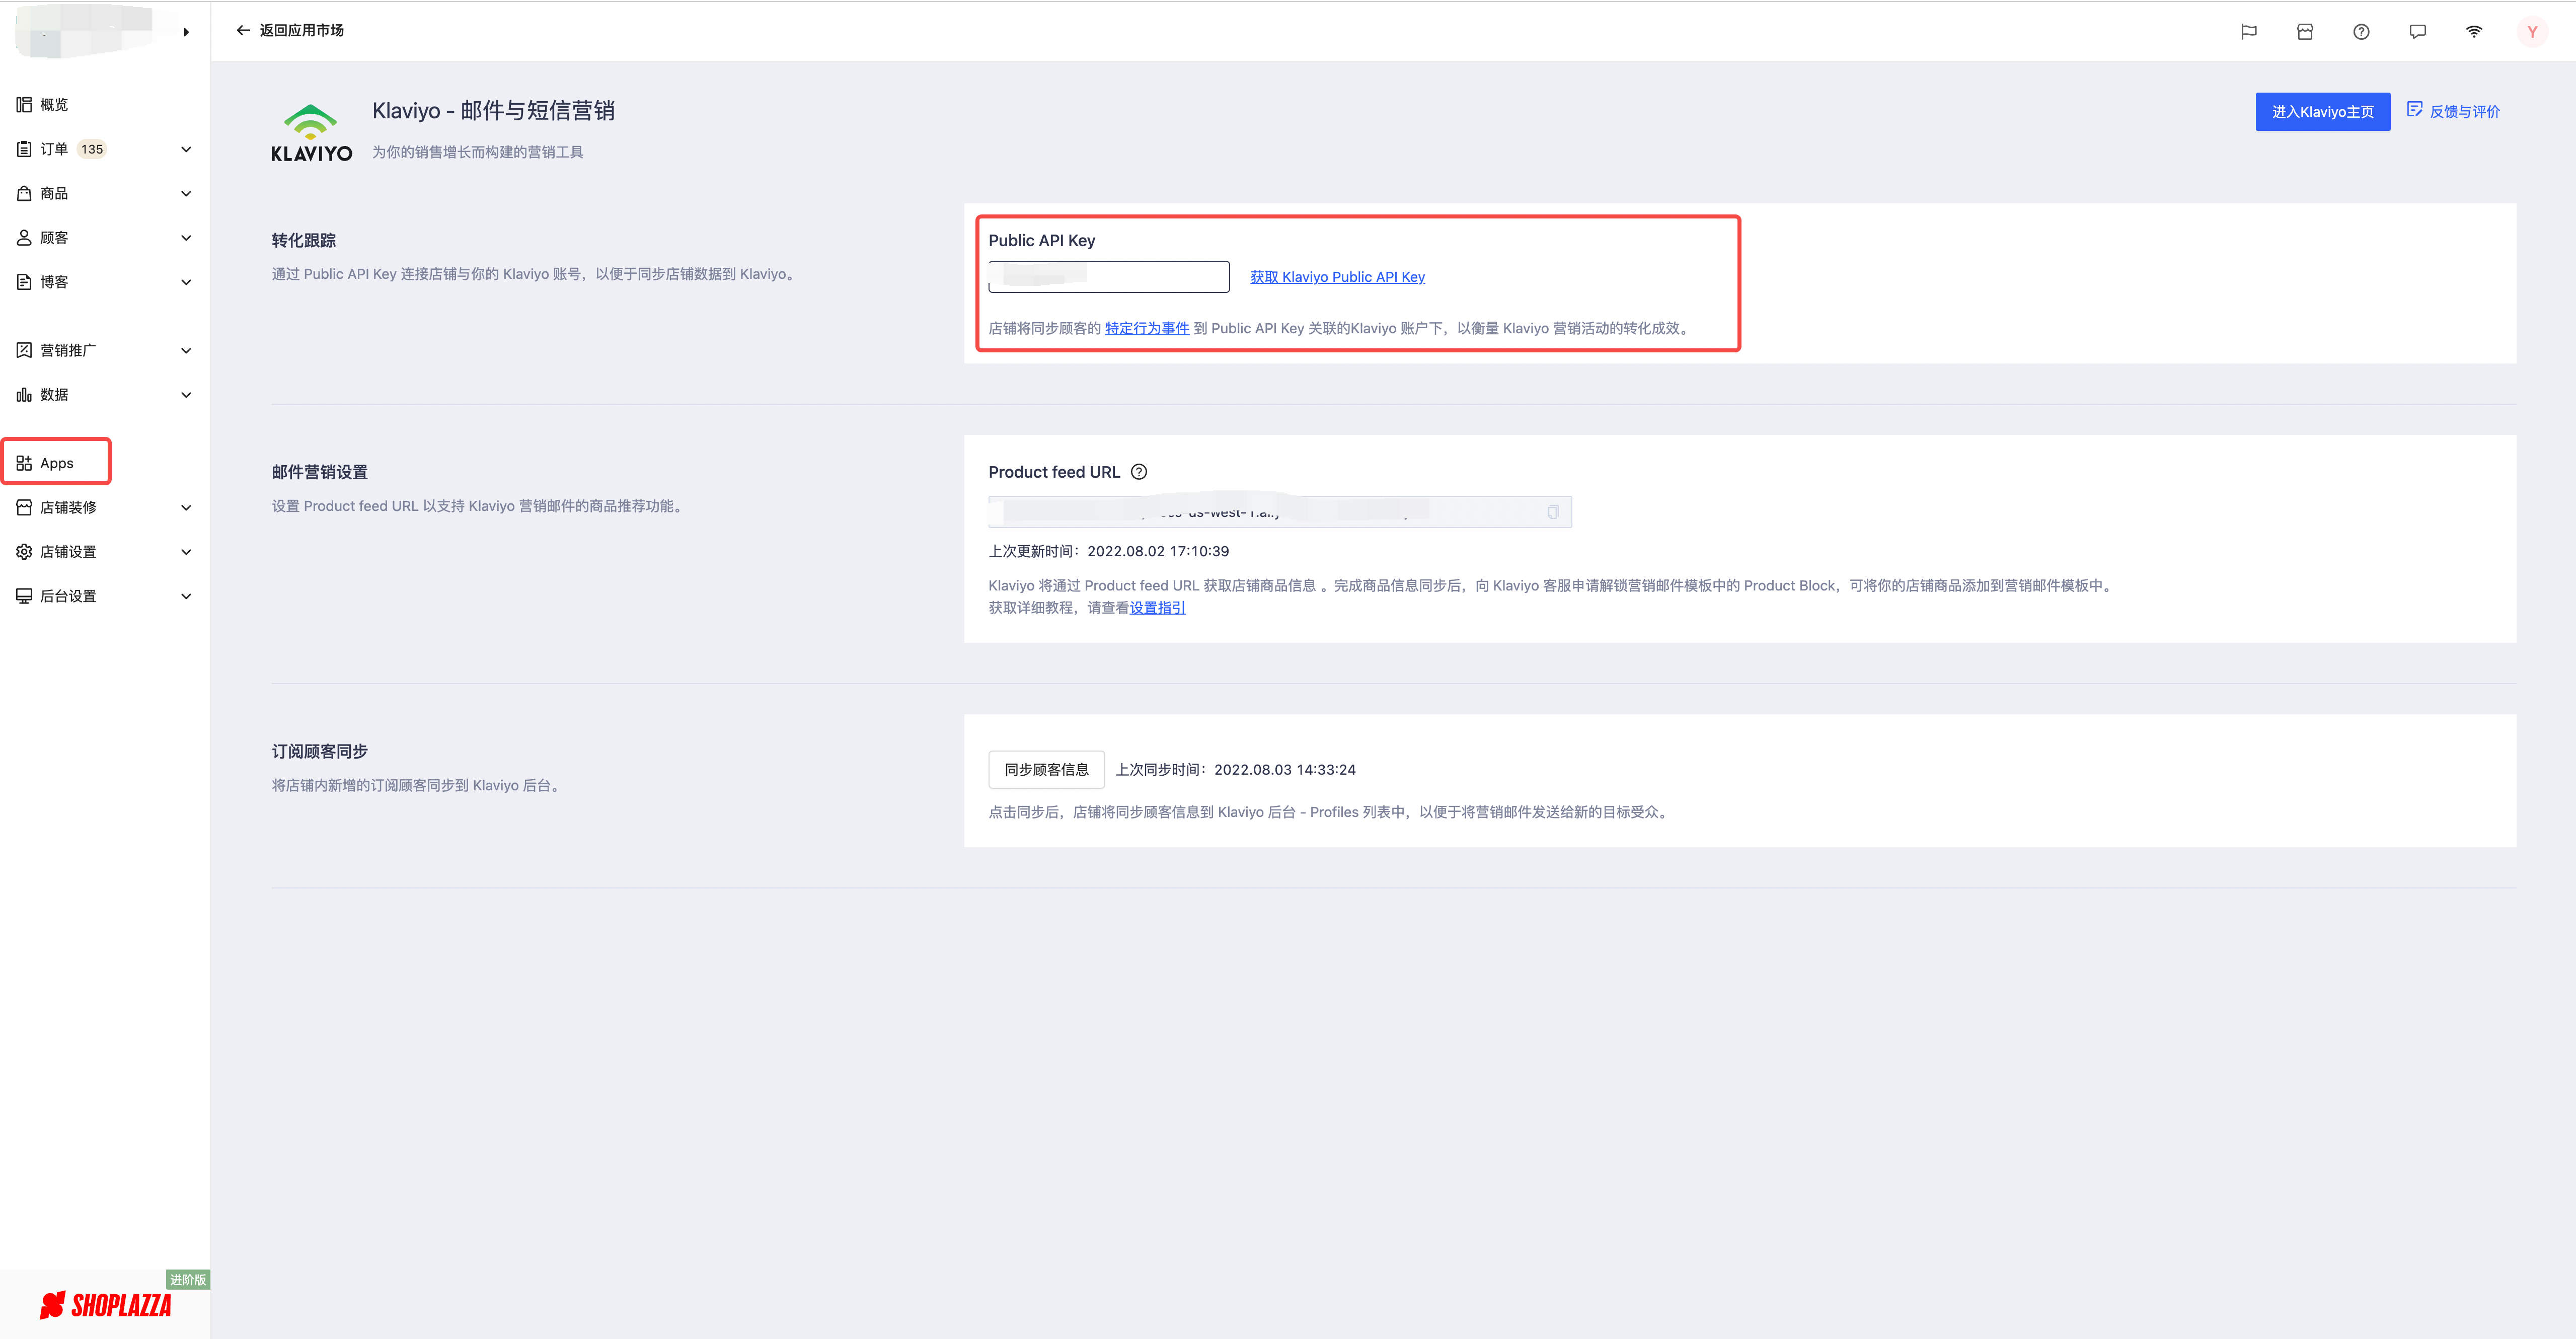Open the storefront icon in top bar
2576x1339 pixels.
[x=2305, y=32]
